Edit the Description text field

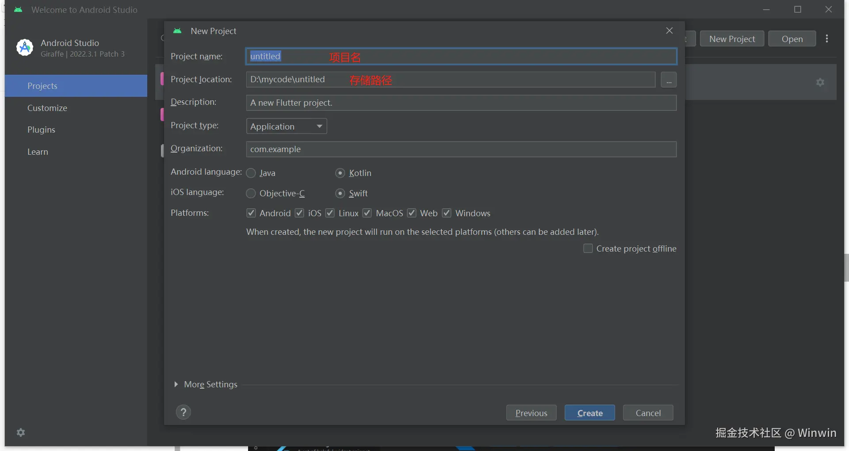(461, 103)
